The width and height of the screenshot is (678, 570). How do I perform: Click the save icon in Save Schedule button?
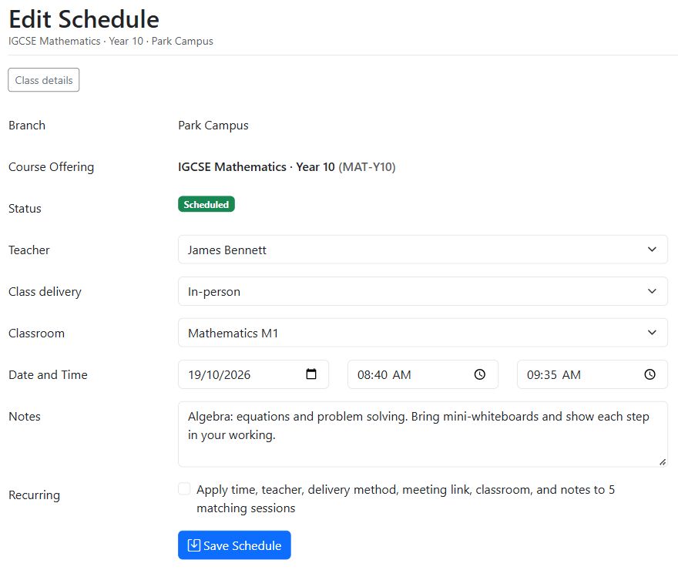(193, 545)
